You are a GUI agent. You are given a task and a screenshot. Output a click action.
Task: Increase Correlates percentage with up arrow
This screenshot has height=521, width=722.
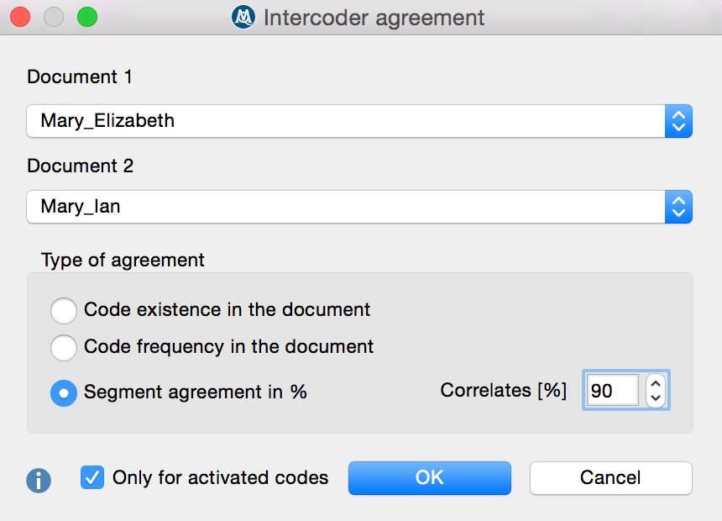point(656,382)
